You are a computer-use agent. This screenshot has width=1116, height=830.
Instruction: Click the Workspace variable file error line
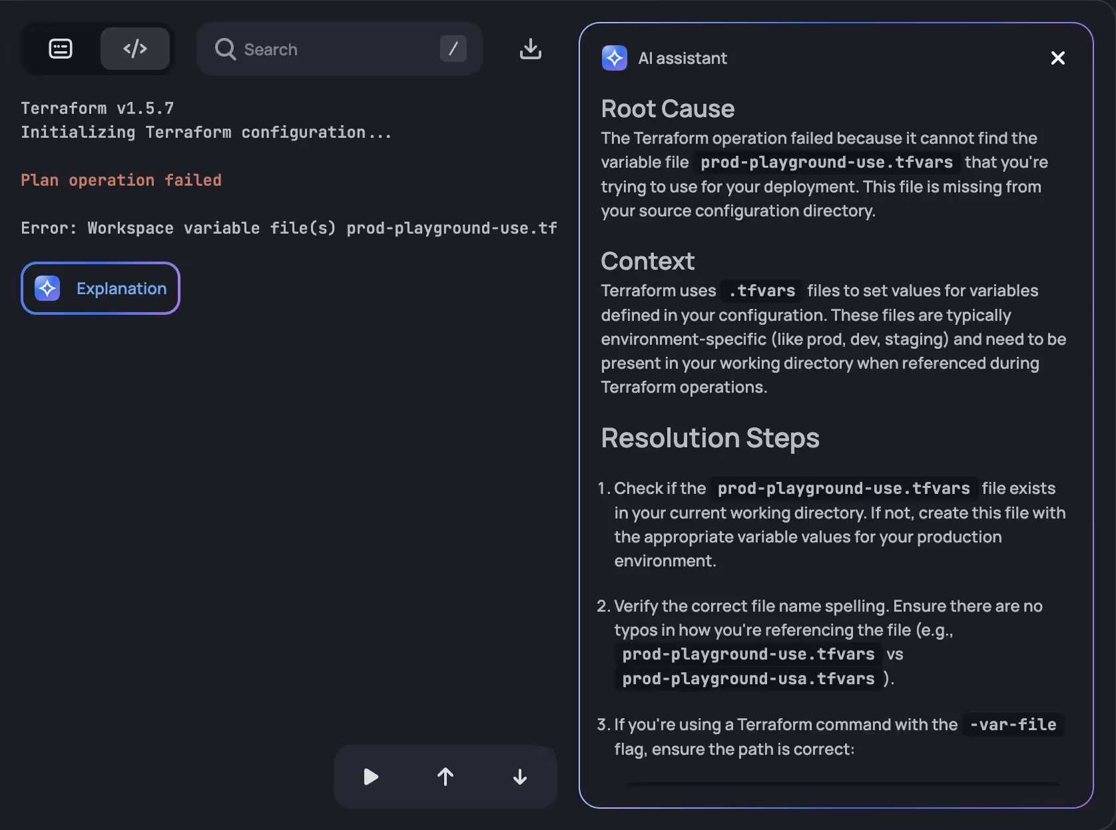point(288,228)
